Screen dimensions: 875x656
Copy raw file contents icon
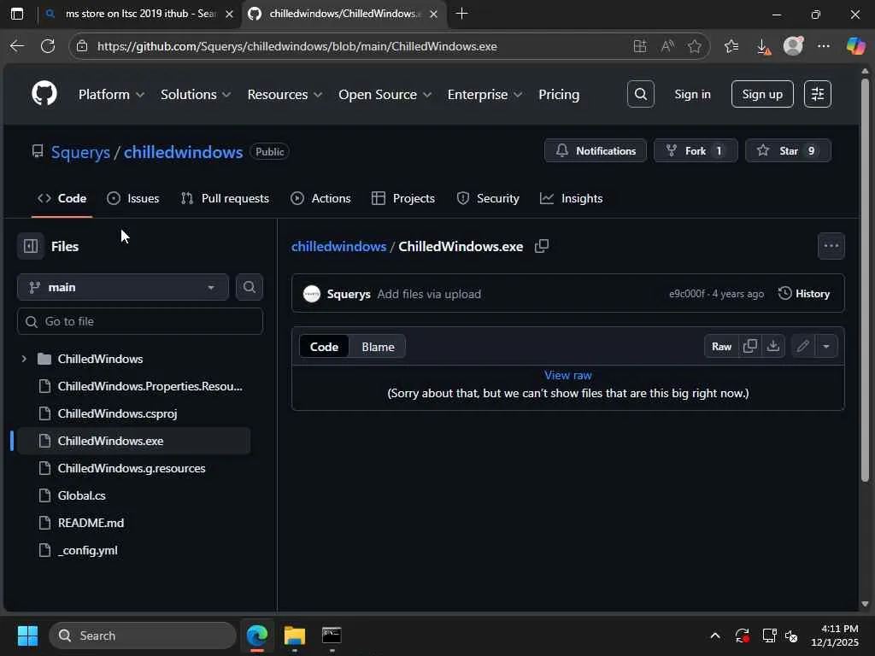tap(750, 347)
